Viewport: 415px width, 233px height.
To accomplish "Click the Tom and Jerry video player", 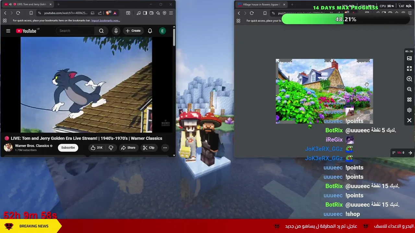I will tap(86, 85).
